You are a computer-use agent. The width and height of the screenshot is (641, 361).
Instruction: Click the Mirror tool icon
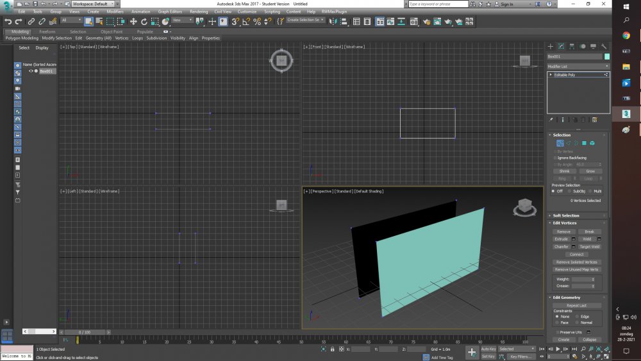332,21
